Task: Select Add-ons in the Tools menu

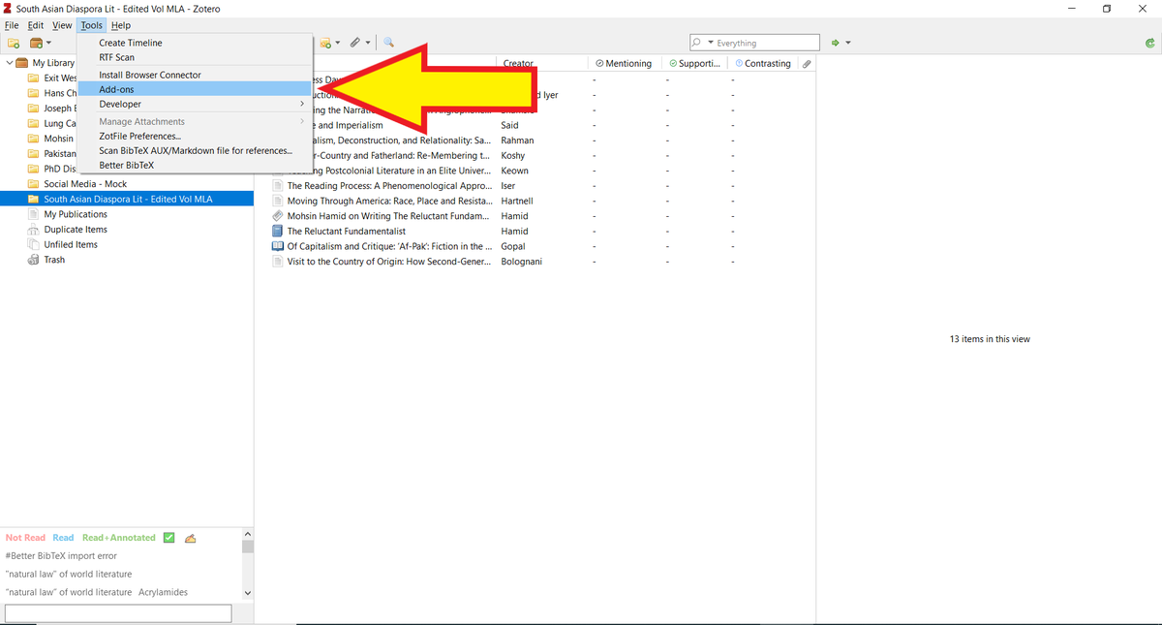Action: (197, 89)
